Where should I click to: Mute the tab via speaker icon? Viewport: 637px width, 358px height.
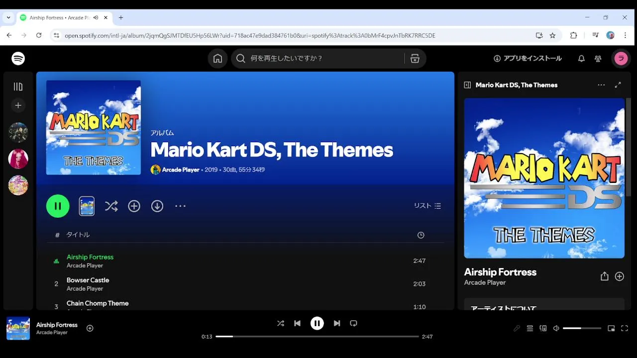pos(96,17)
